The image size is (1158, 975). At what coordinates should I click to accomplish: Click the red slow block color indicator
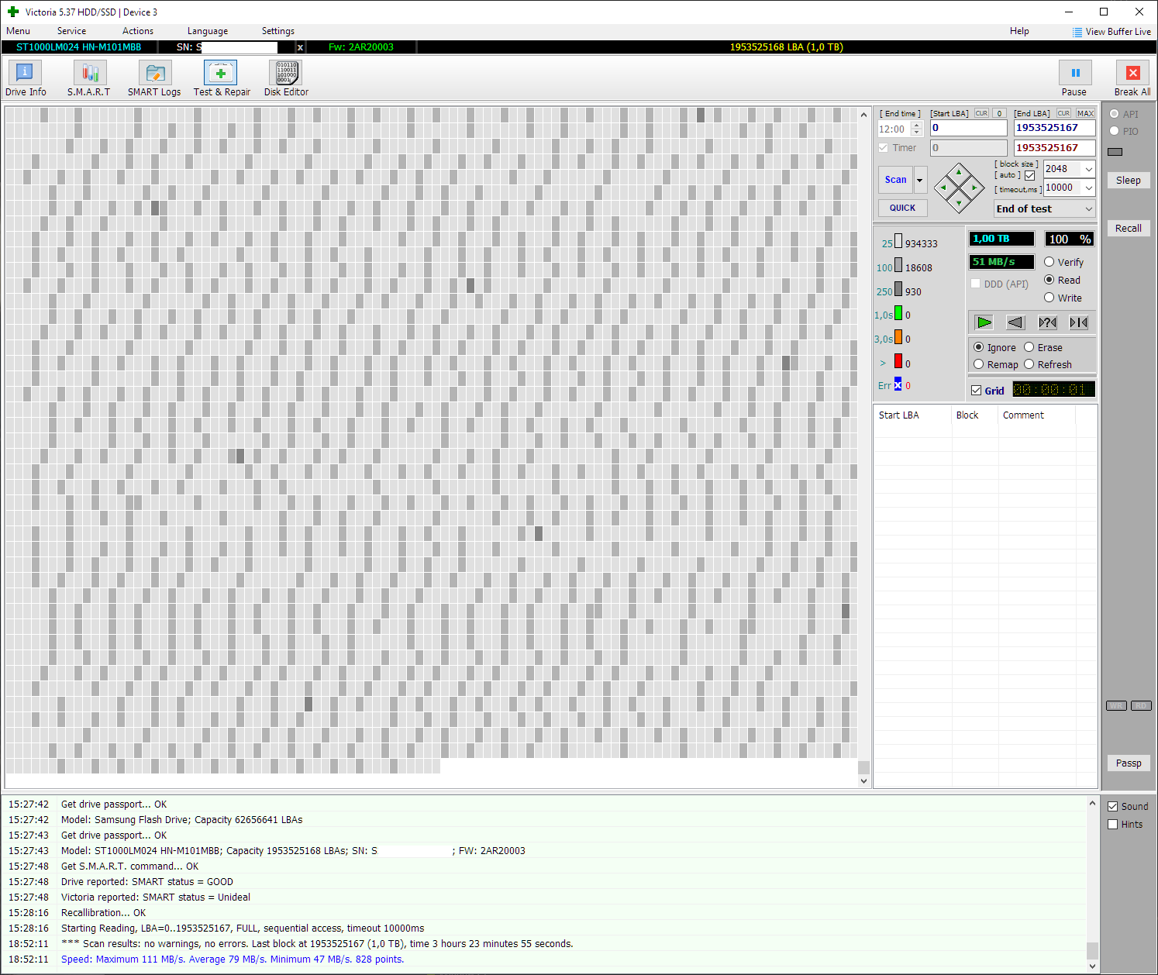898,361
